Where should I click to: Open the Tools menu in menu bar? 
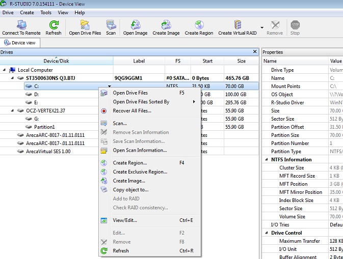point(46,12)
